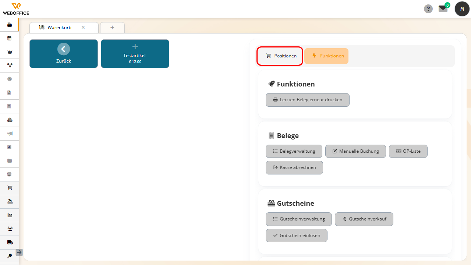Screen dimensions: 471x265
Task: Expand the sidebar with arrow button
Action: (x=19, y=252)
